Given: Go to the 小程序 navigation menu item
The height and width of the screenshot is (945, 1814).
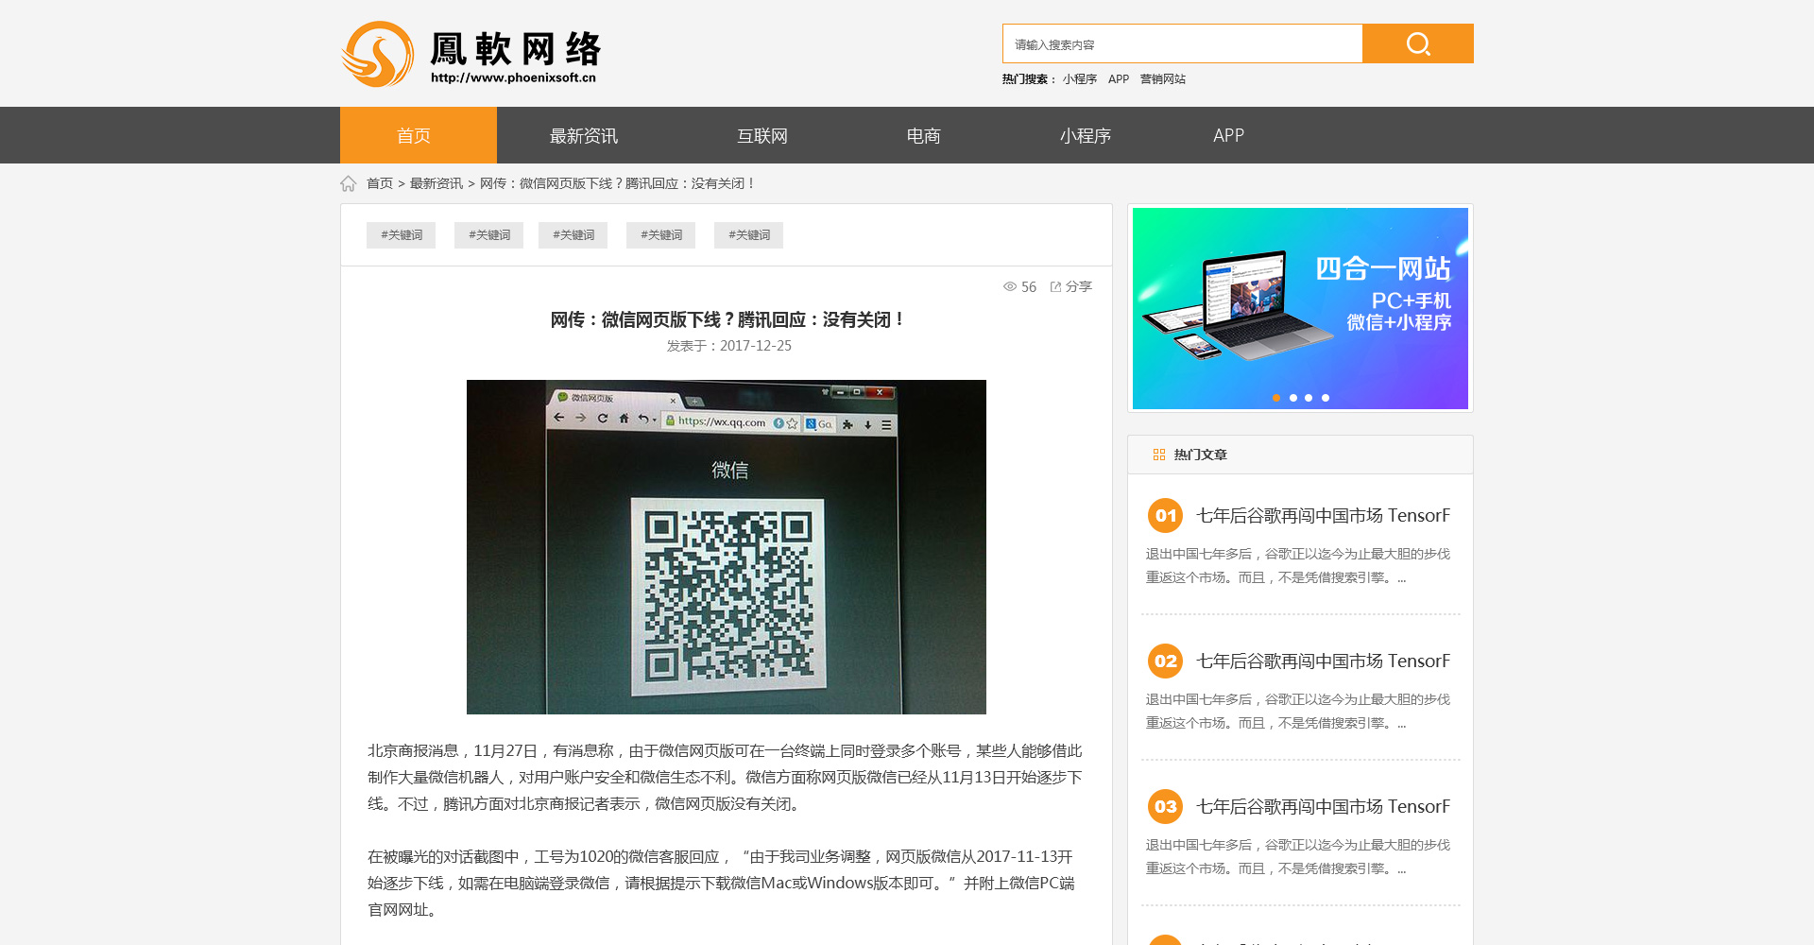Looking at the screenshot, I should [x=1085, y=135].
